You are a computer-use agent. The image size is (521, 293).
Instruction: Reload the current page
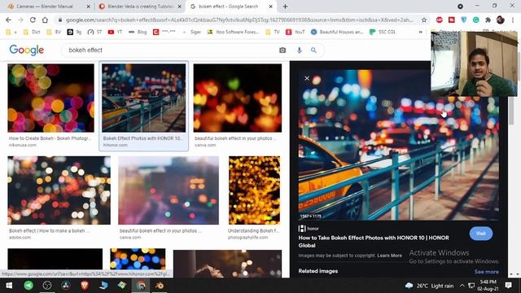(x=33, y=20)
